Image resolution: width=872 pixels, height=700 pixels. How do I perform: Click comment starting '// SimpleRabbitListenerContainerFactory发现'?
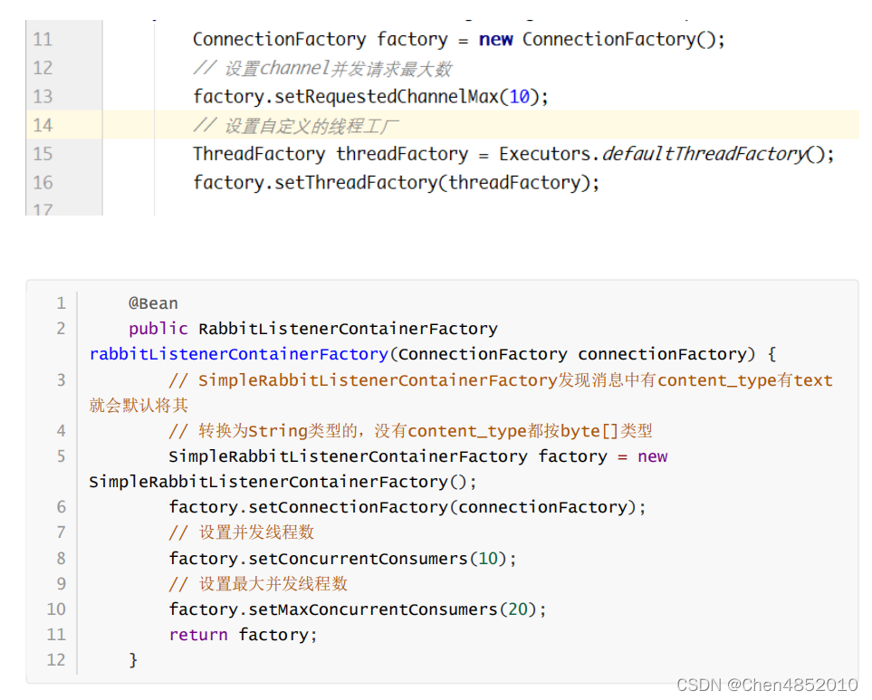click(x=501, y=380)
